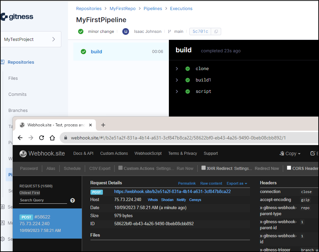
Task: Click the CSV Export toolbar option
Action: (100, 169)
